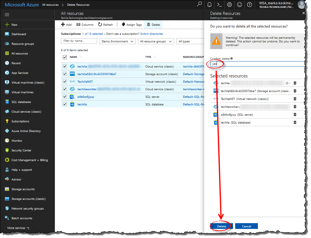
Task: Open the notifications bell
Action: (x=209, y=5)
